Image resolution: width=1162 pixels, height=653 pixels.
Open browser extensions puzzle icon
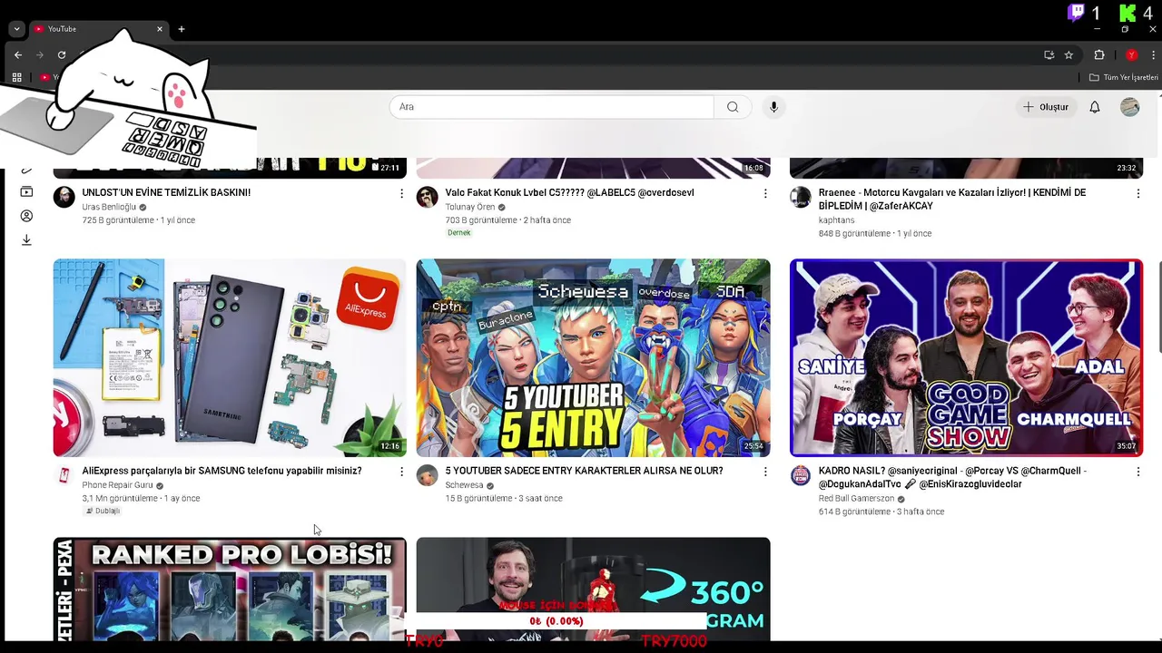click(x=1099, y=55)
